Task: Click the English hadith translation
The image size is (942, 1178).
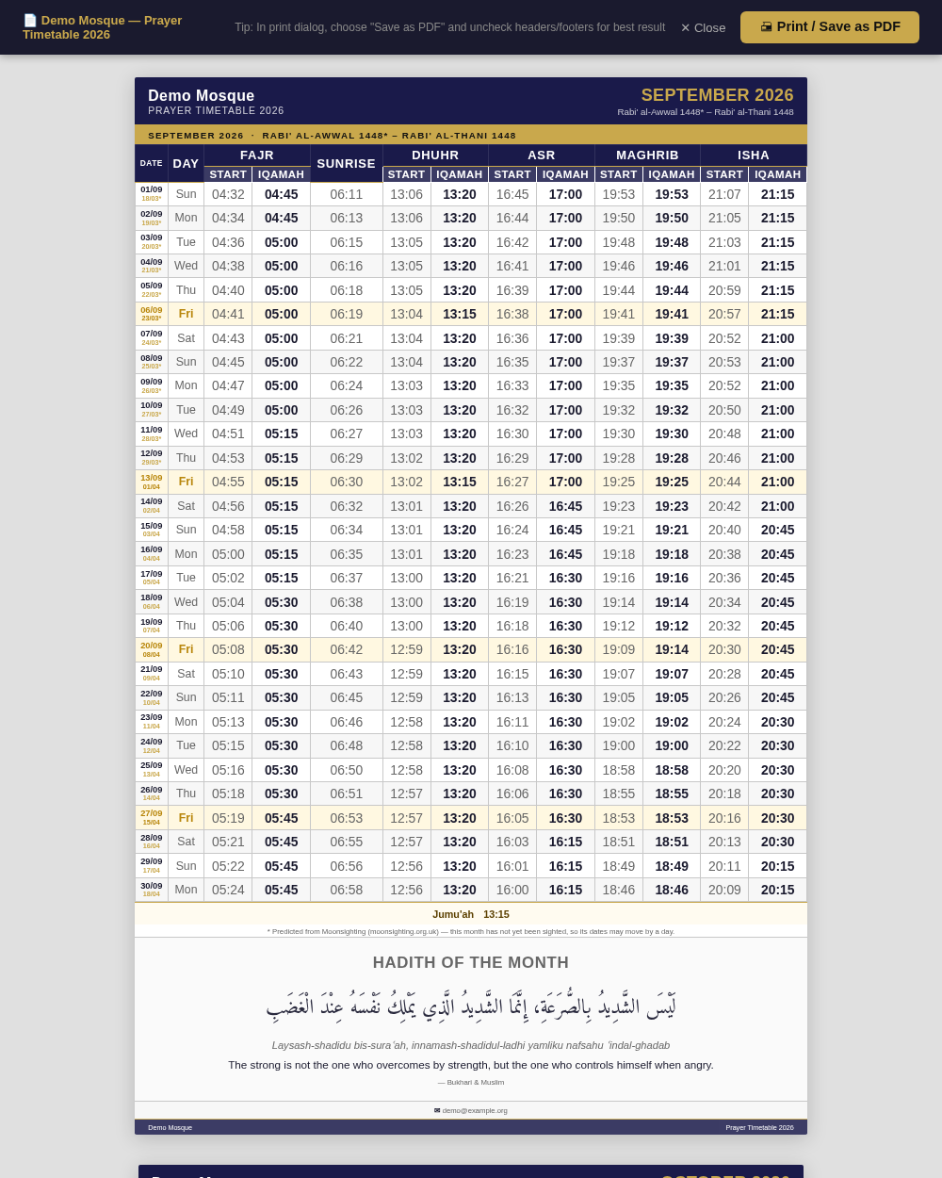Action: (x=471, y=1065)
